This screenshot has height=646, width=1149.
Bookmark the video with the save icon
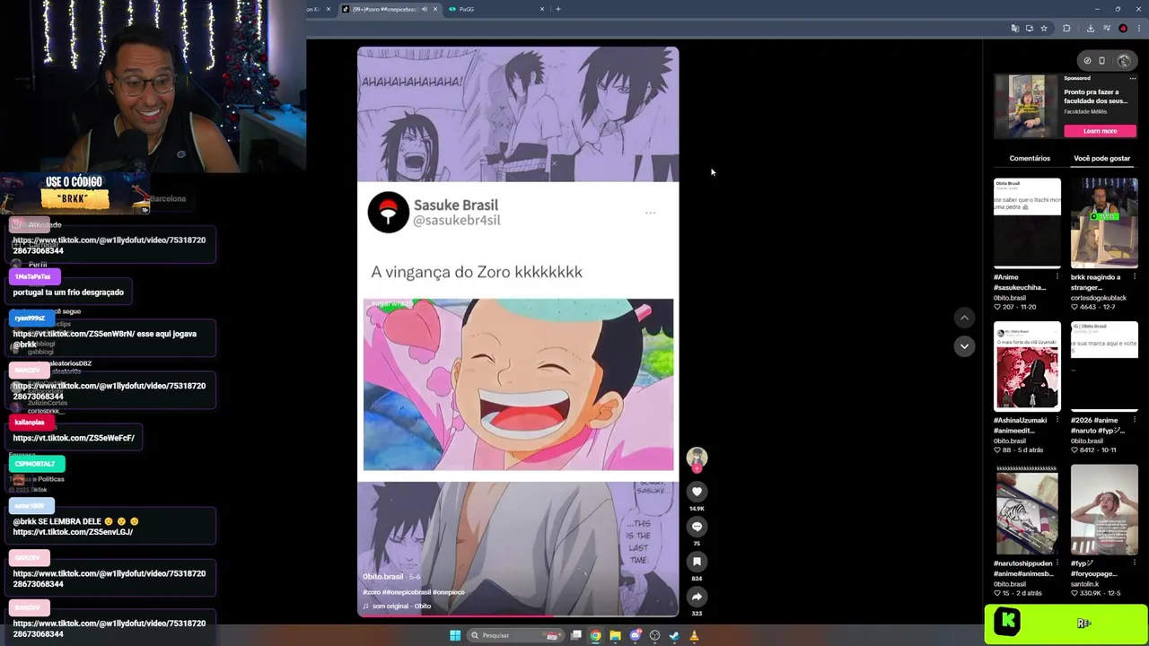click(697, 562)
